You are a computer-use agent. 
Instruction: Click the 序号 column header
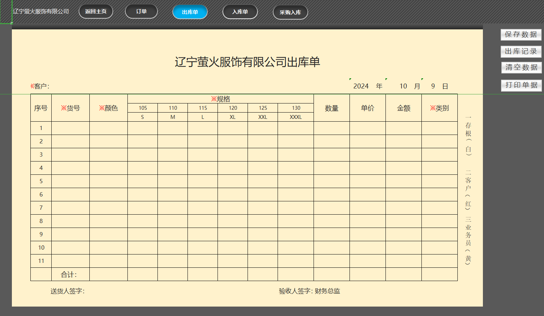pos(41,108)
